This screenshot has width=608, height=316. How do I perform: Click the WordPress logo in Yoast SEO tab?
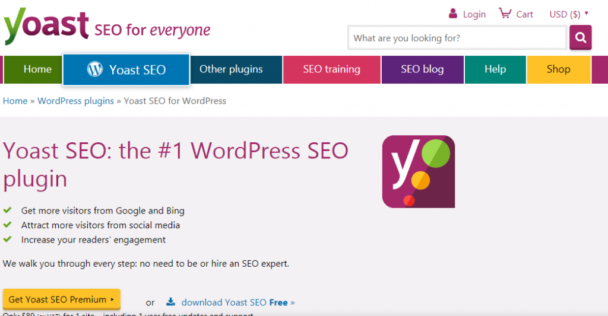pyautogui.click(x=95, y=69)
